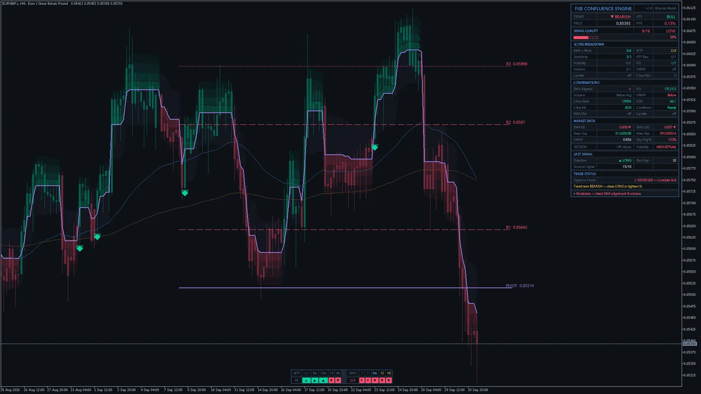Click the Off-Hours session value

click(x=624, y=147)
